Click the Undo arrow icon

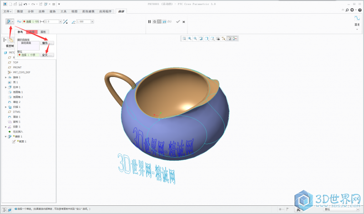coord(25,4)
